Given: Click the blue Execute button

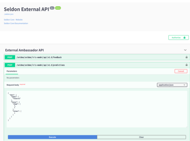Looking at the screenshot, I should click(x=52, y=137).
